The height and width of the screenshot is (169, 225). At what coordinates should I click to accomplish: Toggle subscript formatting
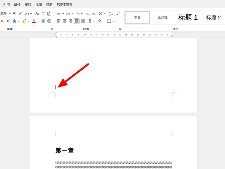click(x=2, y=21)
